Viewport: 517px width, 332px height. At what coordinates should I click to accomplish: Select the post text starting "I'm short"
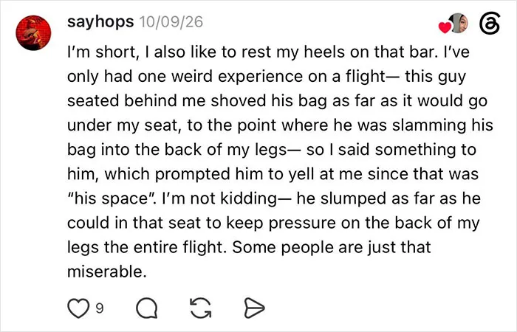[280, 162]
